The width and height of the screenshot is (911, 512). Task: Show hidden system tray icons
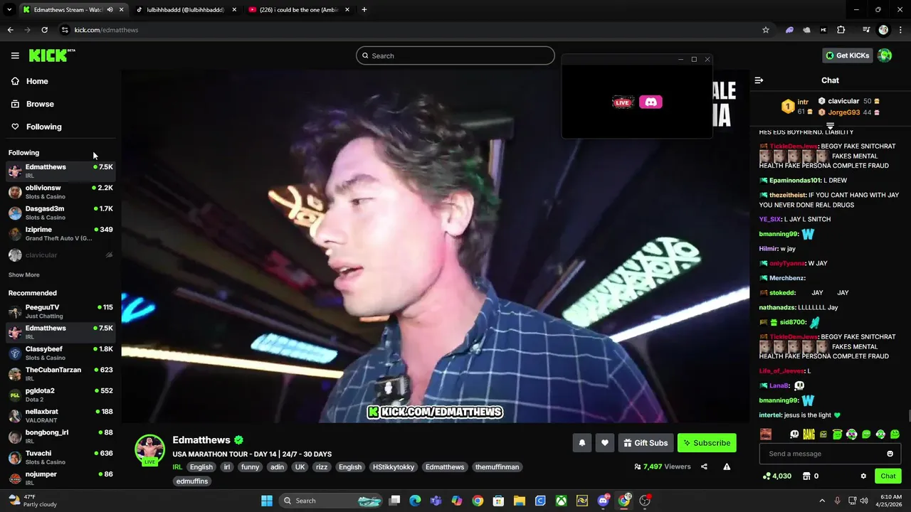822,501
